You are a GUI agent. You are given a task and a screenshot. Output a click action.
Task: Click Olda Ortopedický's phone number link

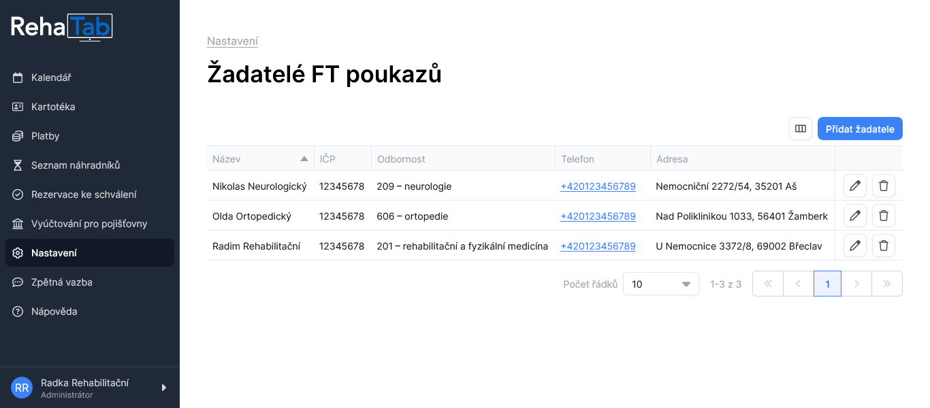598,216
